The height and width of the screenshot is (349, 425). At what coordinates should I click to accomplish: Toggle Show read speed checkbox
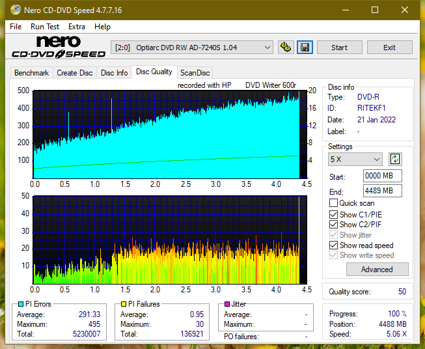coord(333,245)
